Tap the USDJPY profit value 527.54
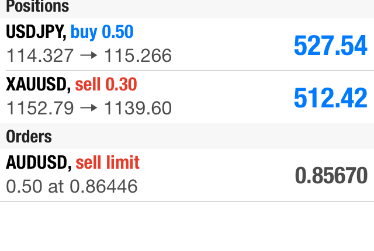Viewport: 374px width, 251px height. coord(330,45)
